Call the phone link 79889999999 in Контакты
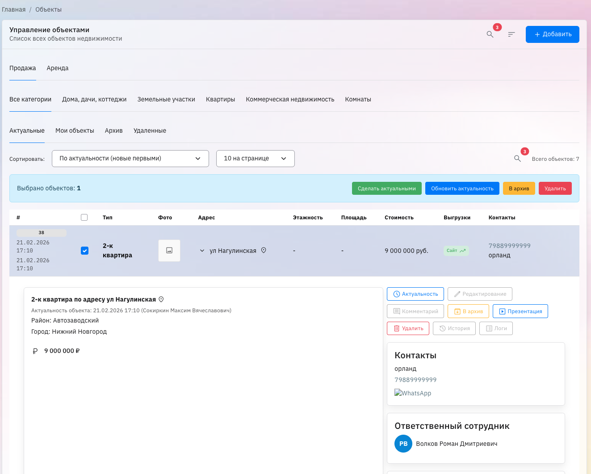This screenshot has width=591, height=474. (x=415, y=380)
